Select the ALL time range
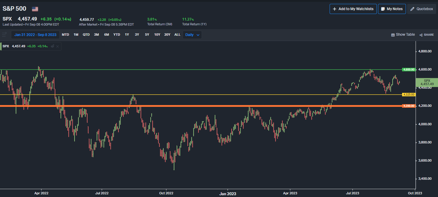 click(x=177, y=35)
